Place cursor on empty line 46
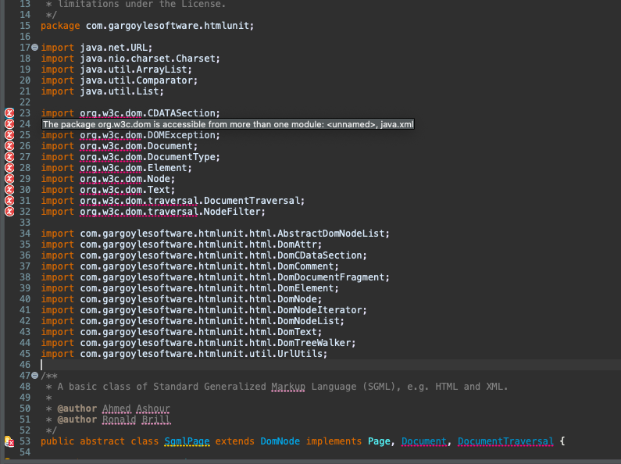621x464 pixels. (156, 365)
